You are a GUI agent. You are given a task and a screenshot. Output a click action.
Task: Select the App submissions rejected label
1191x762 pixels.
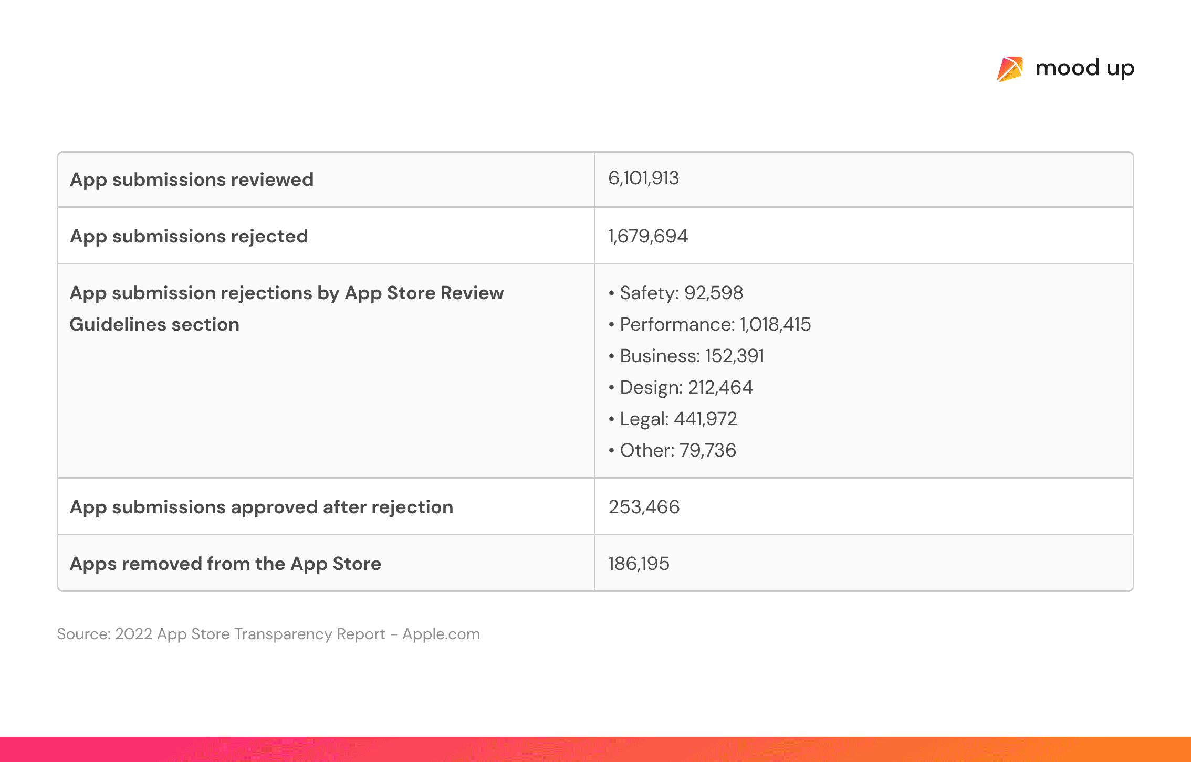tap(189, 236)
